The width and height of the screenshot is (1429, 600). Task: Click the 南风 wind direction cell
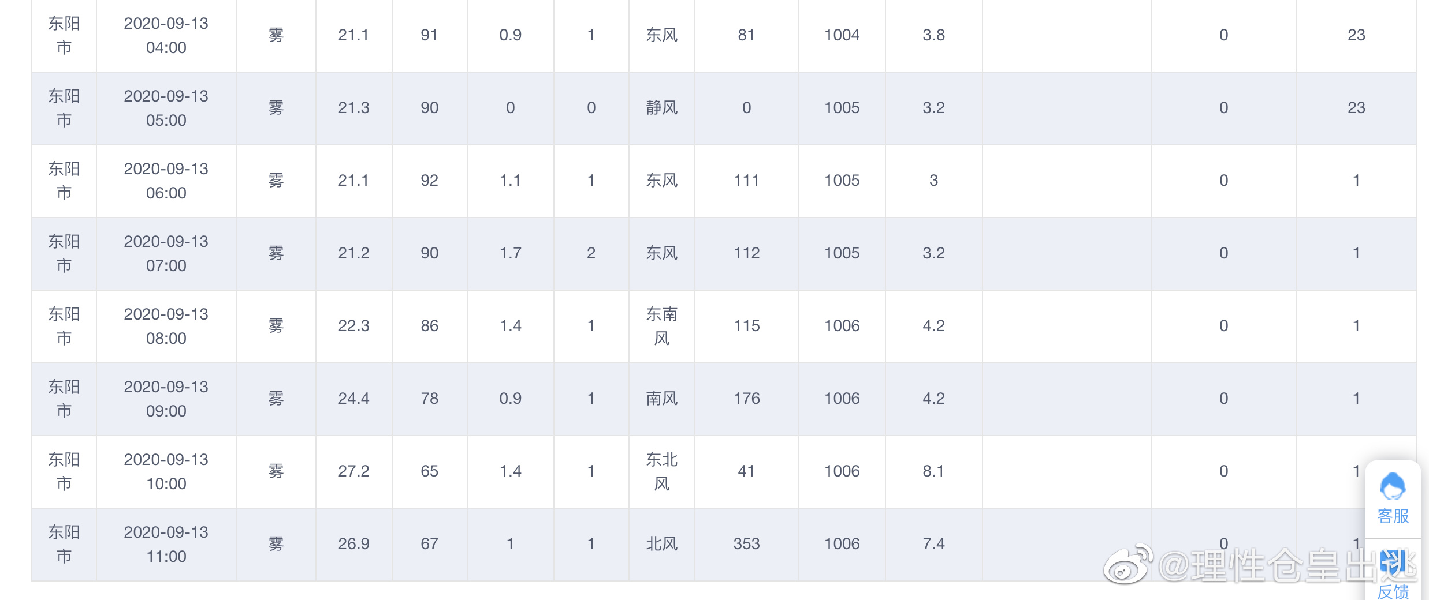662,399
